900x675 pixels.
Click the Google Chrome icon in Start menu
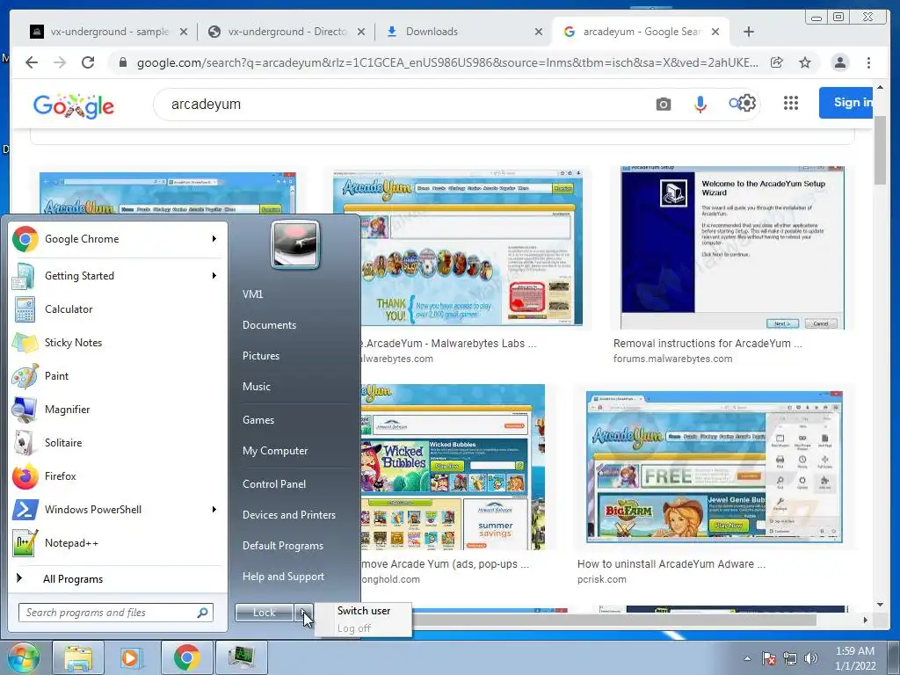[25, 239]
